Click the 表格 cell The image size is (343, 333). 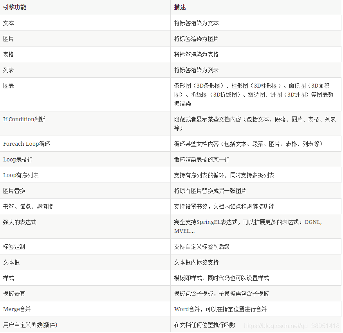point(8,54)
